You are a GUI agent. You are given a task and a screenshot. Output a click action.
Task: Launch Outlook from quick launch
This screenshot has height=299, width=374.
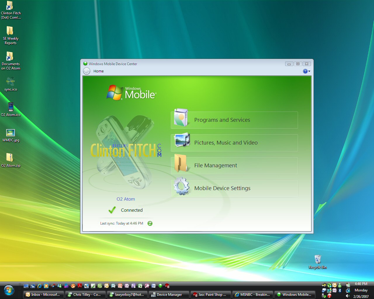(x=106, y=286)
